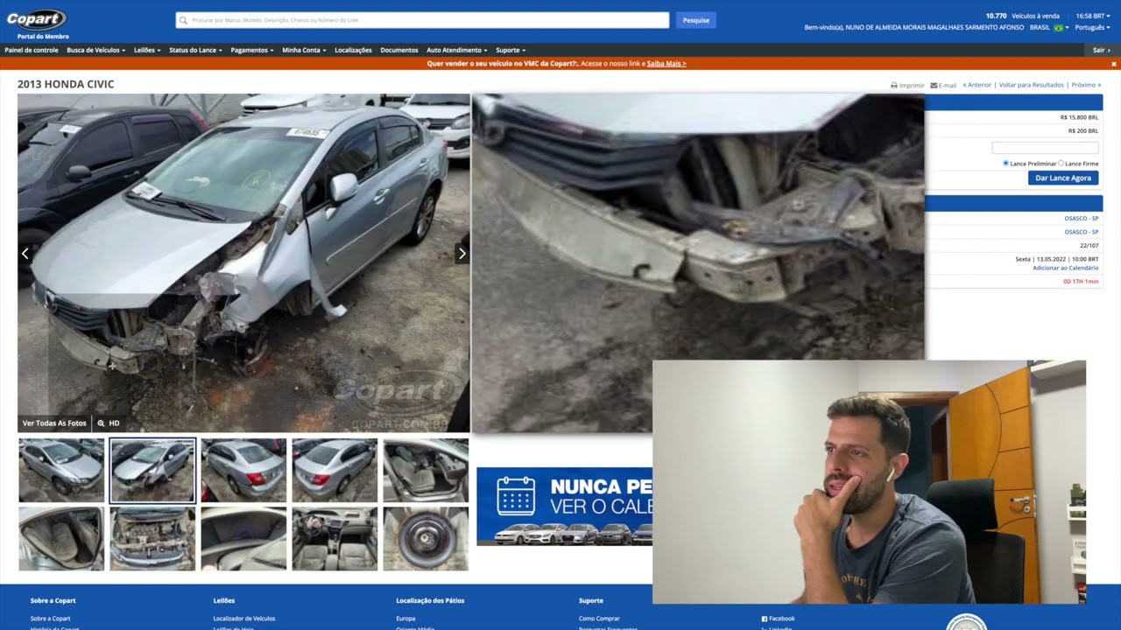Click the Imprimir printer icon

coord(894,86)
